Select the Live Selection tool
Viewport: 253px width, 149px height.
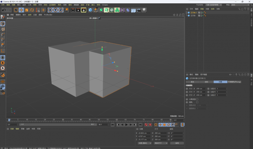tap(16, 10)
